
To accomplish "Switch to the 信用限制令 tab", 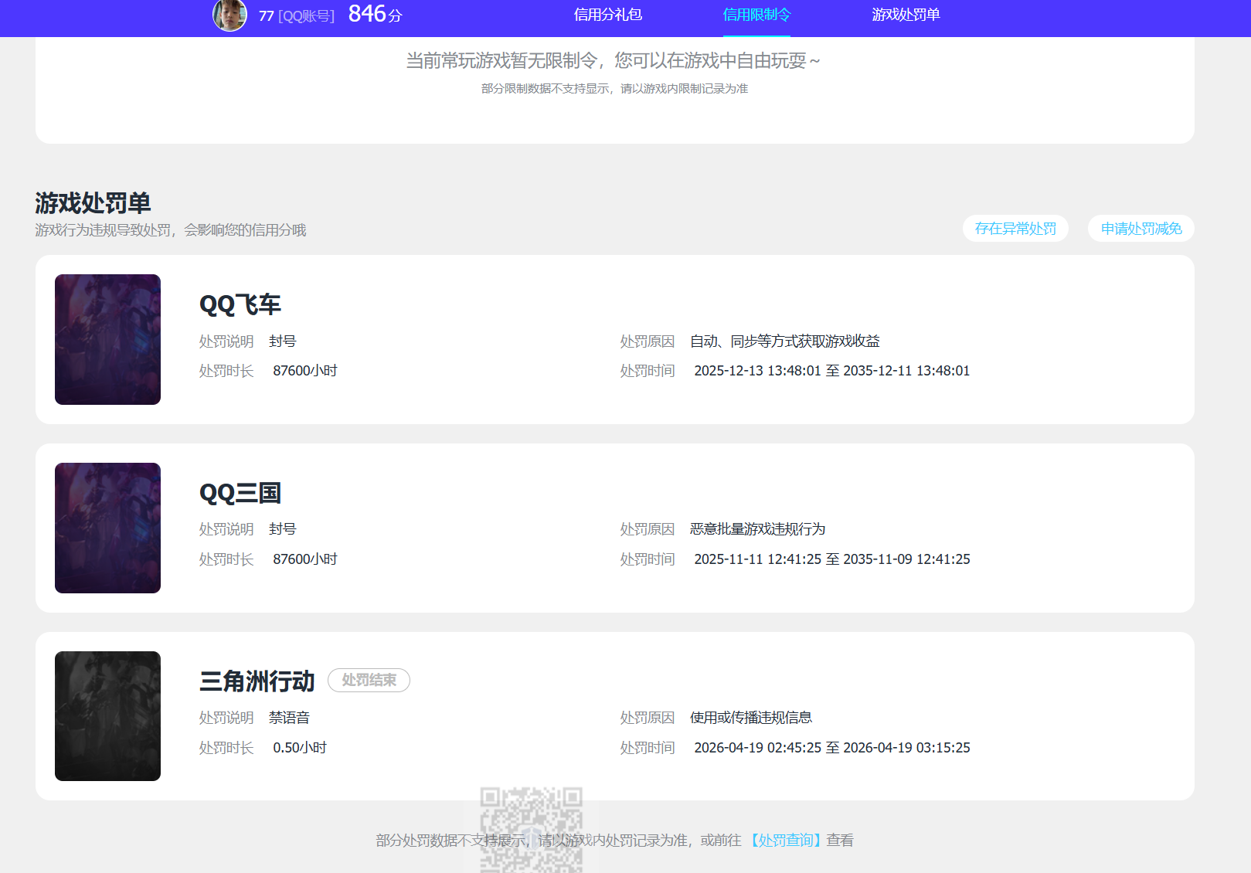I will [x=756, y=15].
